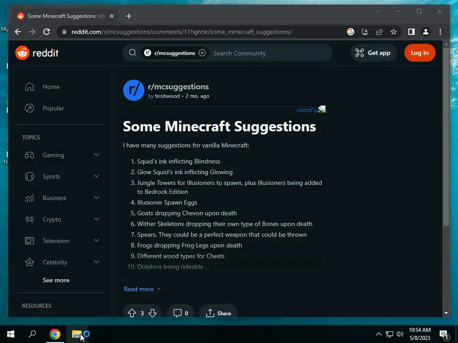Image resolution: width=458 pixels, height=343 pixels.
Task: Go back in Chrome
Action: tap(18, 32)
